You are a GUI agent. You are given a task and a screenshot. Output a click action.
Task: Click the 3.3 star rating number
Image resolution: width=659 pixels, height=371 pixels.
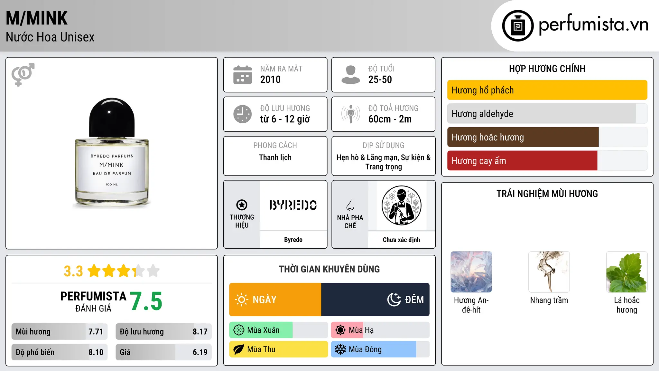point(73,271)
